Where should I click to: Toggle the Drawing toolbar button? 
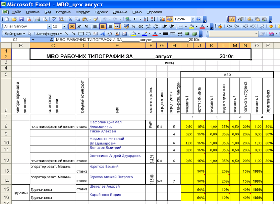point(169,19)
